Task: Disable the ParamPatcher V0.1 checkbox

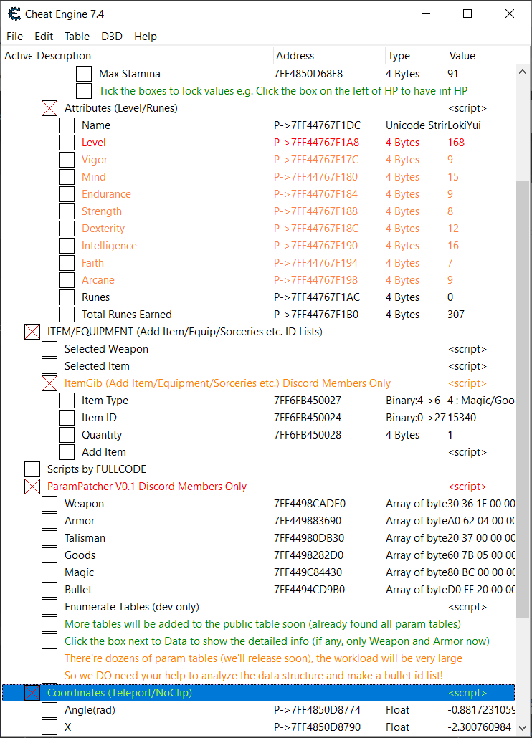Action: [x=32, y=487]
